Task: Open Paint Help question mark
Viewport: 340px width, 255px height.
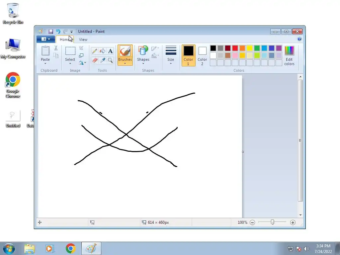Action: [299, 39]
